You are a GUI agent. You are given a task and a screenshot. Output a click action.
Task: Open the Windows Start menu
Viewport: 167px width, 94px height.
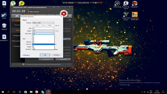(x=3, y=92)
